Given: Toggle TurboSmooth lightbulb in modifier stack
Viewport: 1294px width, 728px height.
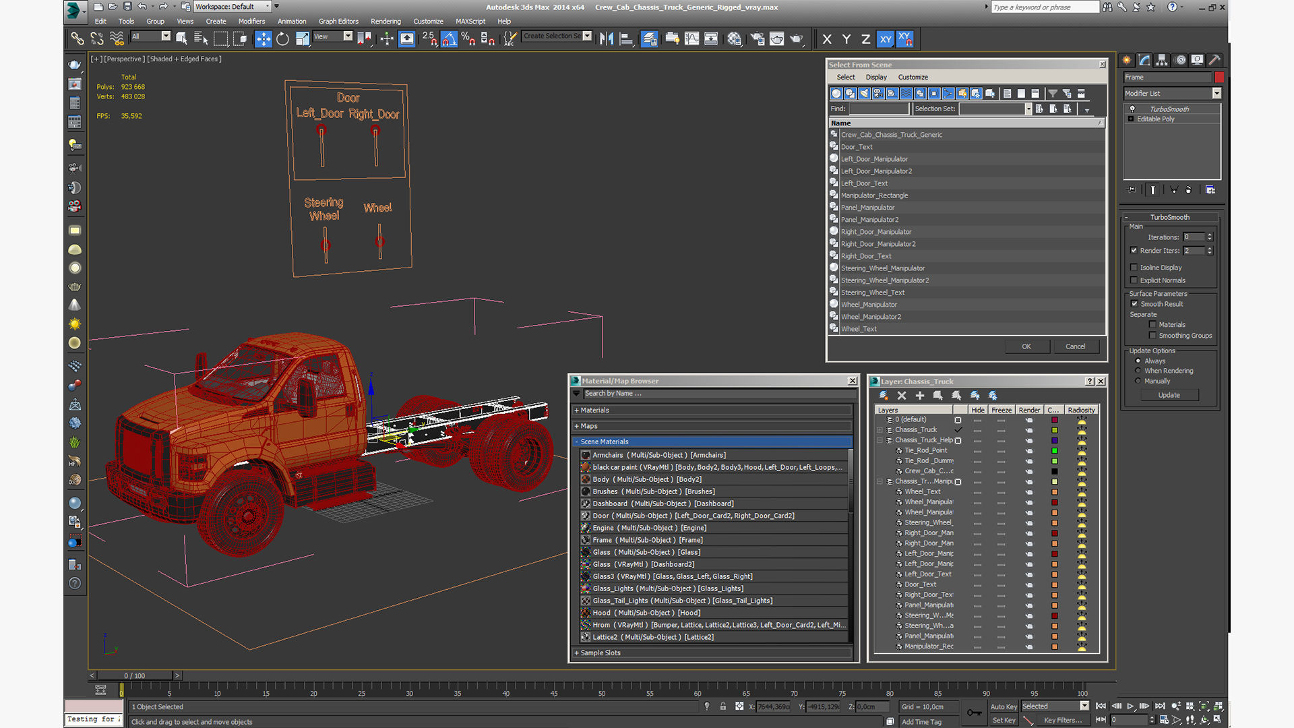Looking at the screenshot, I should point(1132,109).
